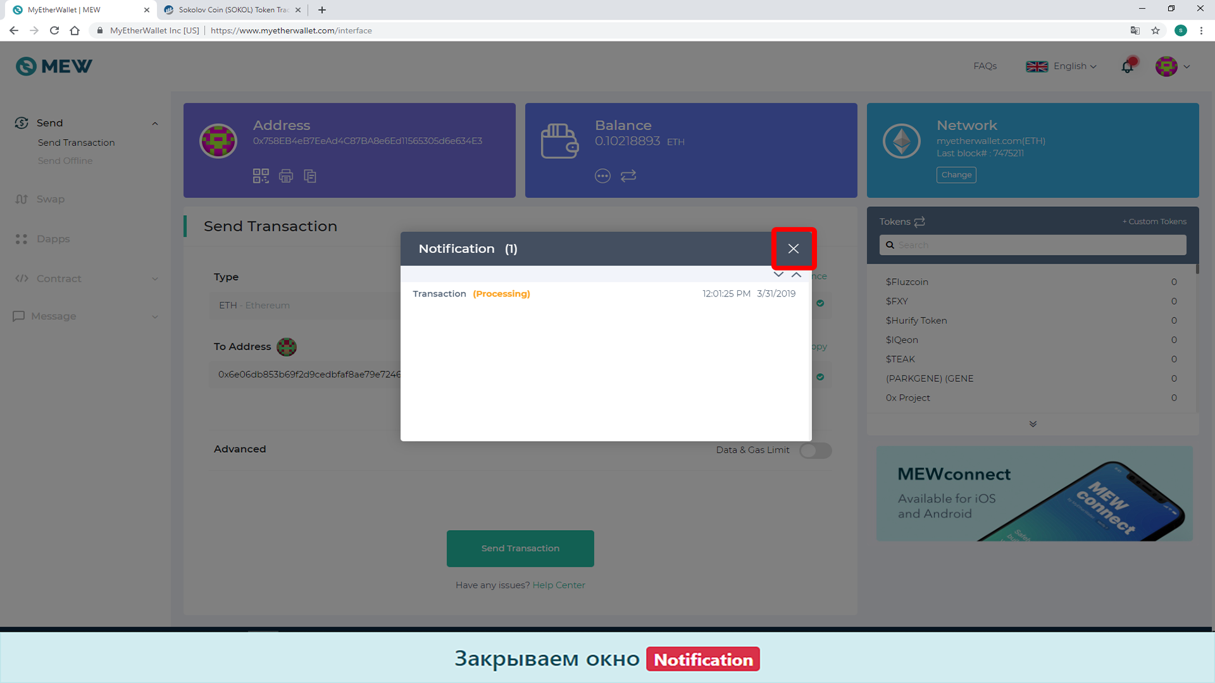Click the address bar URL

pos(291,30)
